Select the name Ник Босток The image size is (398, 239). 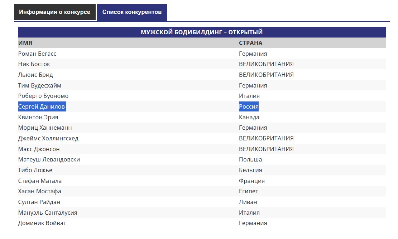(x=34, y=64)
